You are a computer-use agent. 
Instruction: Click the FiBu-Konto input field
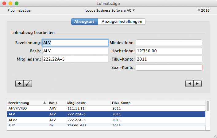coord(169,59)
